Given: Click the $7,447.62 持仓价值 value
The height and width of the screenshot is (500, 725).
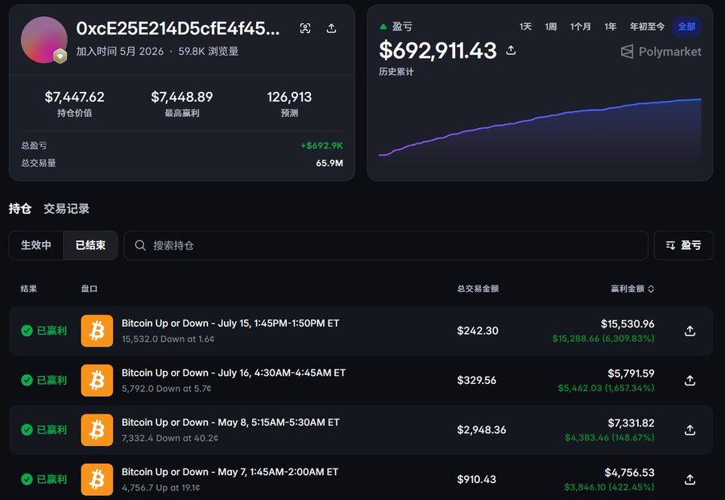Looking at the screenshot, I should pyautogui.click(x=74, y=97).
